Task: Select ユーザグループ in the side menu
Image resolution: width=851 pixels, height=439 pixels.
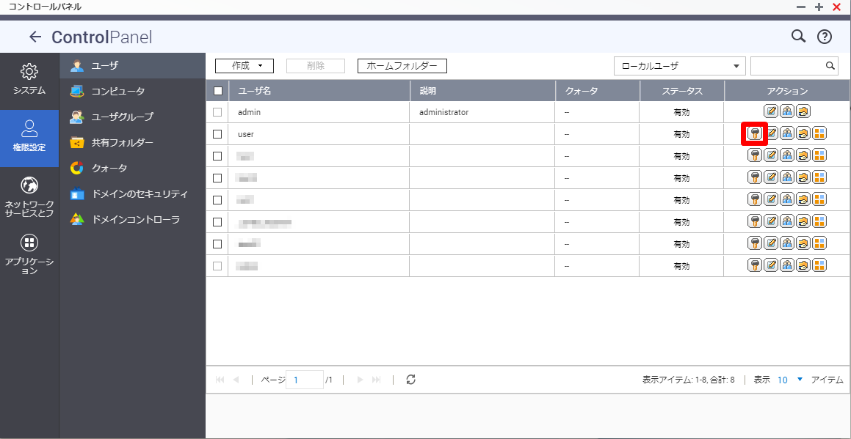Action: coord(132,117)
